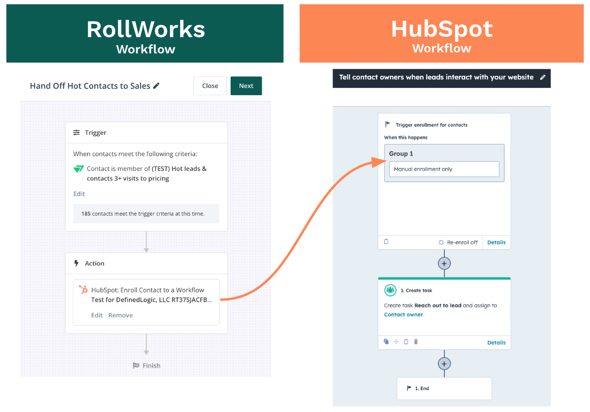
Task: Click the Reach out to lead task text
Action: pyautogui.click(x=438, y=305)
